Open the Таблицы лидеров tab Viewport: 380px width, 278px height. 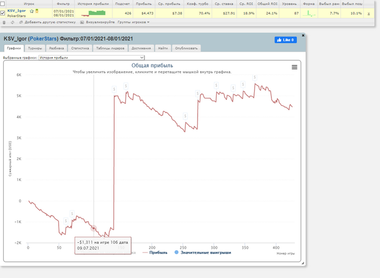(110, 48)
